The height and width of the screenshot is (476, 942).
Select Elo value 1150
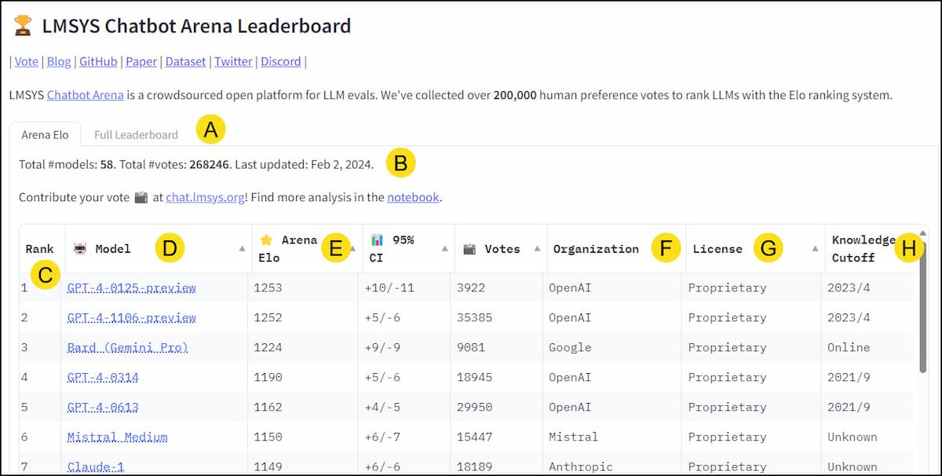(268, 437)
